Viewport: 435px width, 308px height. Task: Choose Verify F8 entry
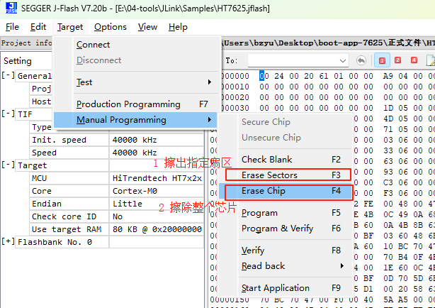(286, 251)
